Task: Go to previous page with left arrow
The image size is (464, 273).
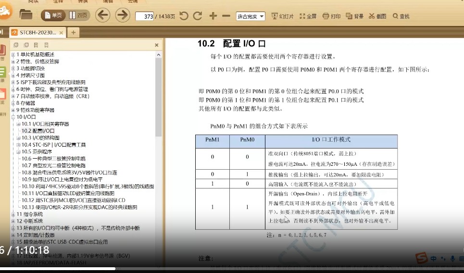Action: click(x=103, y=15)
